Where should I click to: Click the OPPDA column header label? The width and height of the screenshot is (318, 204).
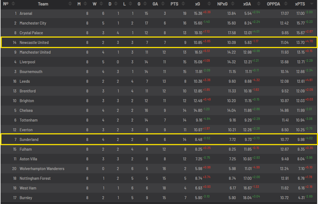(x=273, y=4)
